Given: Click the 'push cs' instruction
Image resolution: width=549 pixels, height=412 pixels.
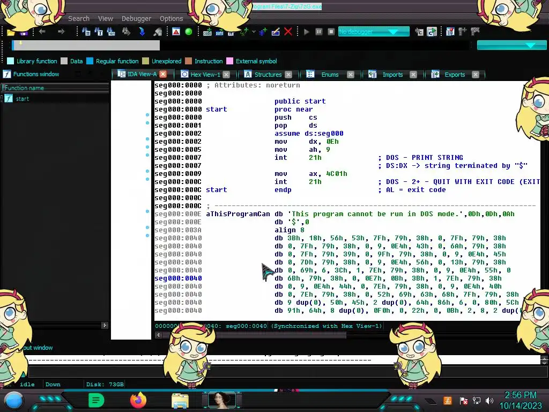Looking at the screenshot, I should 295,117.
